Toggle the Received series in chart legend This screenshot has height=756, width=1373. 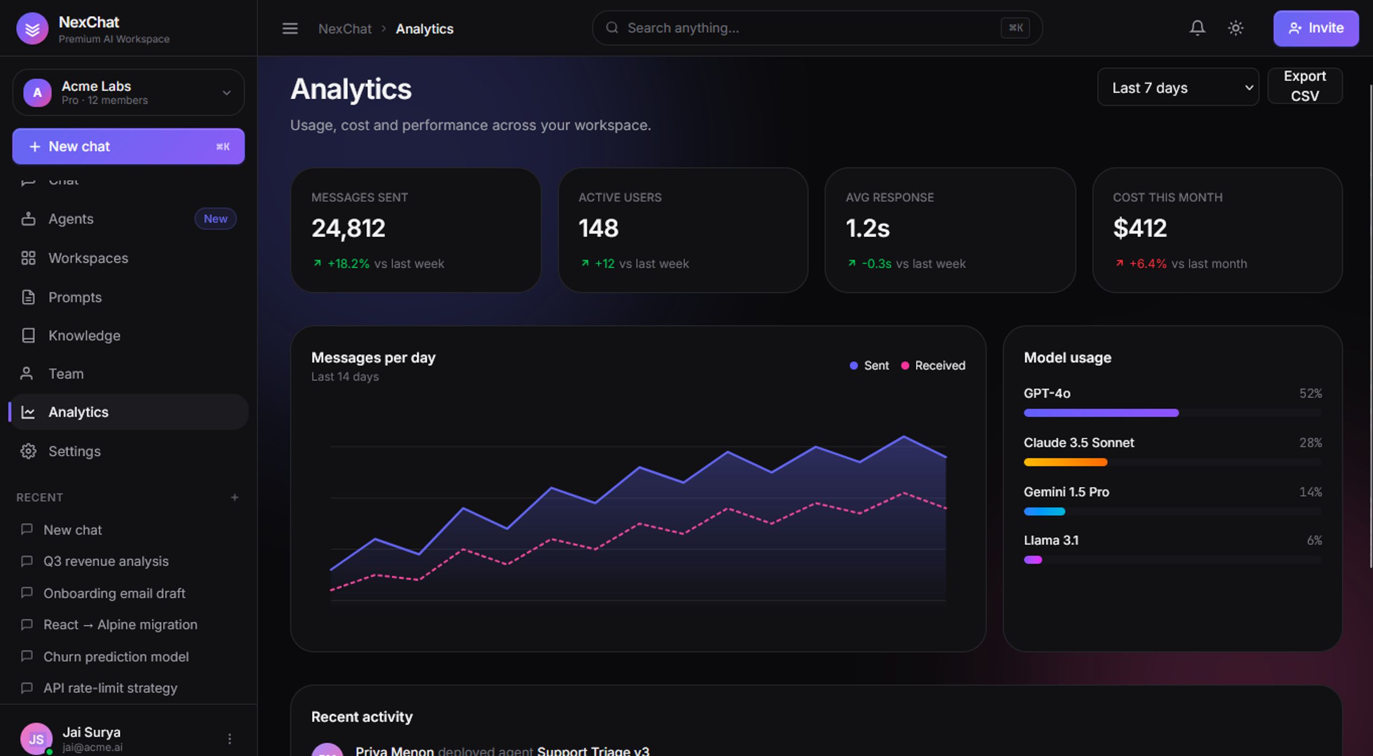tap(933, 366)
